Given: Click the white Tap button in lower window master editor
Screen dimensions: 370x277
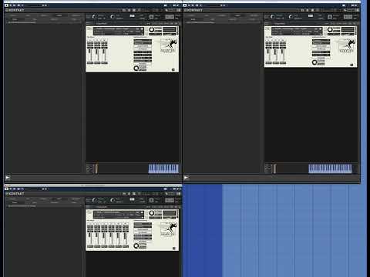Looking at the screenshot, I should [x=132, y=199].
